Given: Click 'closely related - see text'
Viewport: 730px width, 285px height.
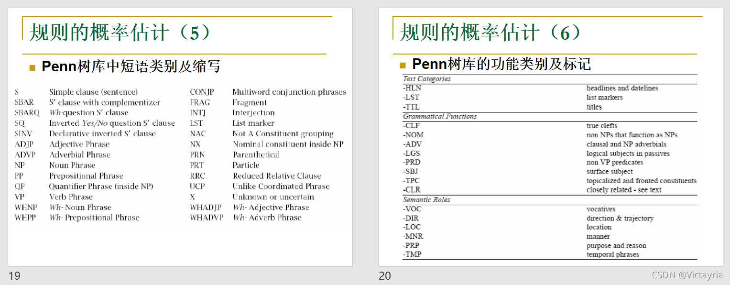Looking at the screenshot, I should [x=624, y=190].
